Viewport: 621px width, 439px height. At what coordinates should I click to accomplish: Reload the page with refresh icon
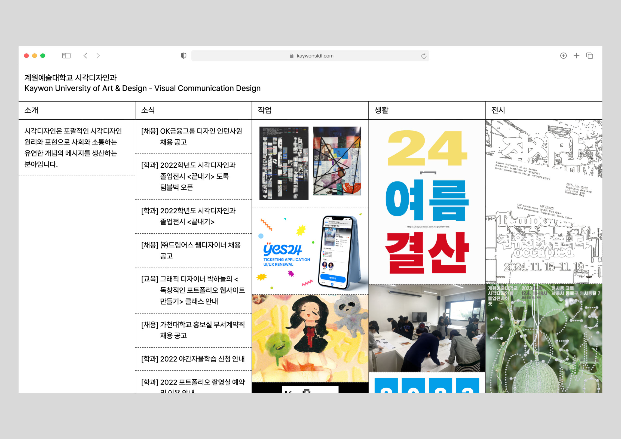[424, 56]
